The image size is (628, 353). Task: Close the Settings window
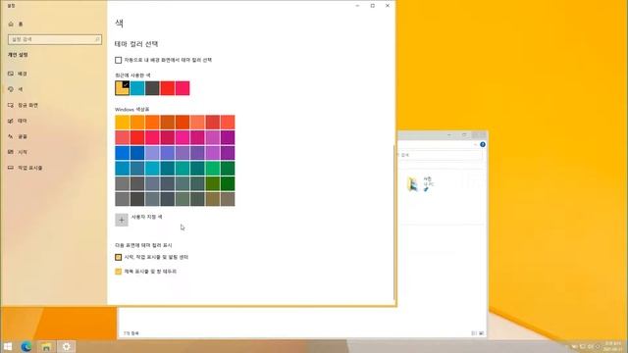(x=388, y=6)
